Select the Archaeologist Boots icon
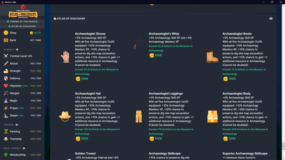 coord(213,56)
